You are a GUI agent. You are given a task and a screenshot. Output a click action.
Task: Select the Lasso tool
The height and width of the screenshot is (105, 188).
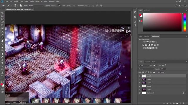(2, 19)
